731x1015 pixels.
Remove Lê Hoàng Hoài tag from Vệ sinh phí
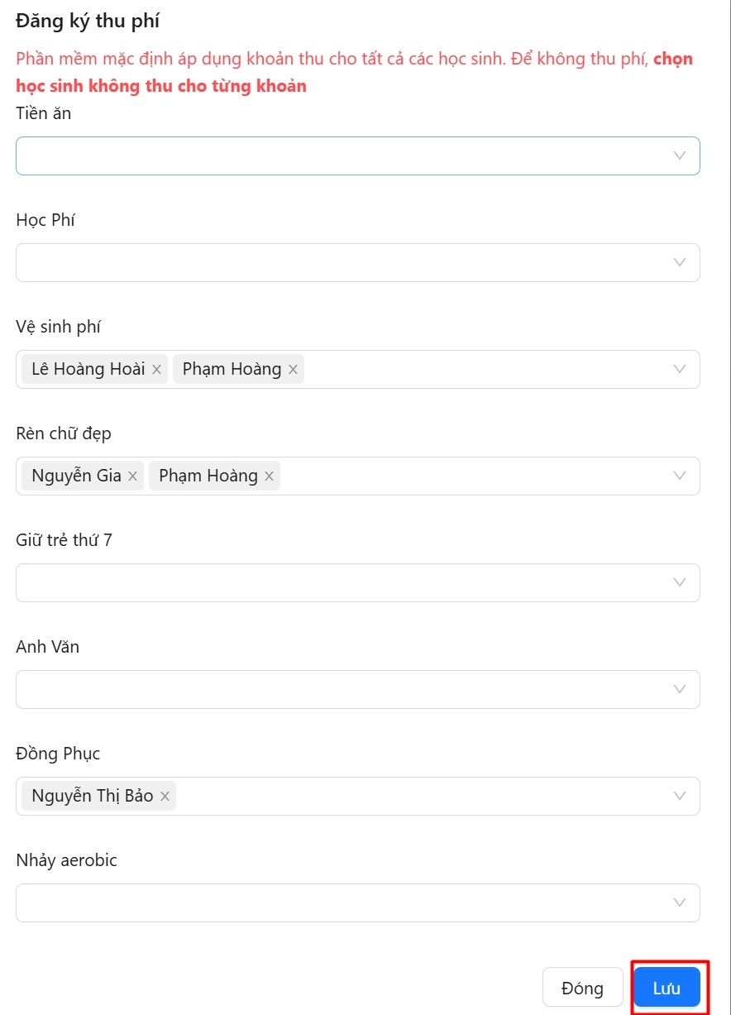tap(156, 370)
